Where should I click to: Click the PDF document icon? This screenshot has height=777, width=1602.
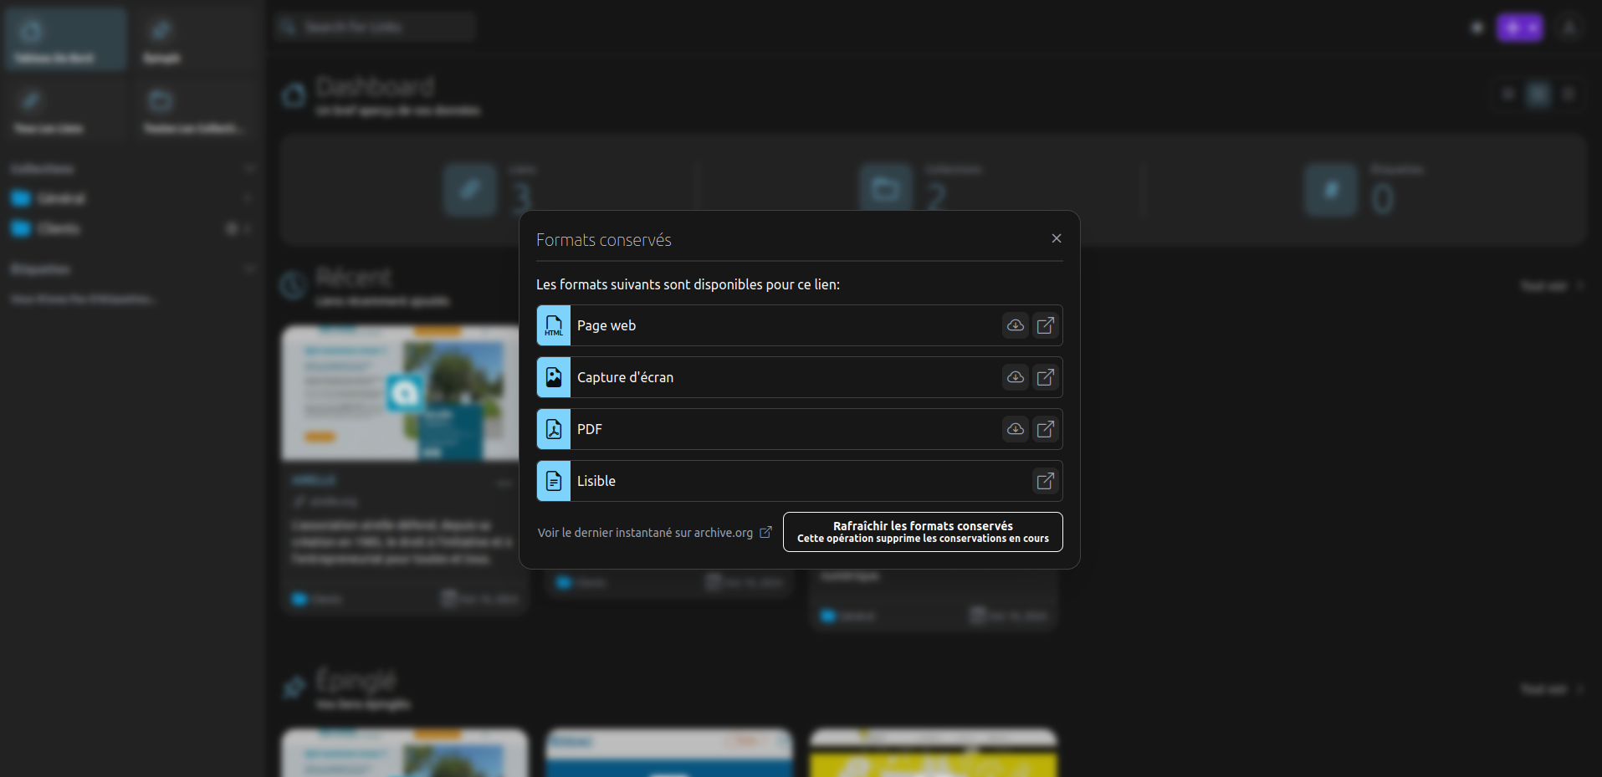pyautogui.click(x=554, y=429)
